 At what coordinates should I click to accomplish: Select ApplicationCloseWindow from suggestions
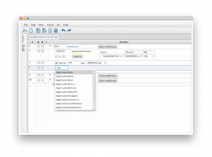tap(74, 104)
